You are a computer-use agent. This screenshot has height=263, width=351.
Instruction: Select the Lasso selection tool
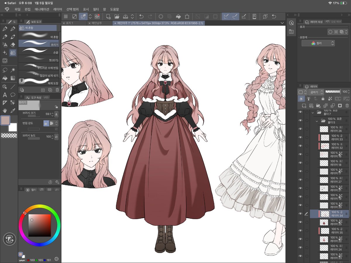[x=5, y=70]
